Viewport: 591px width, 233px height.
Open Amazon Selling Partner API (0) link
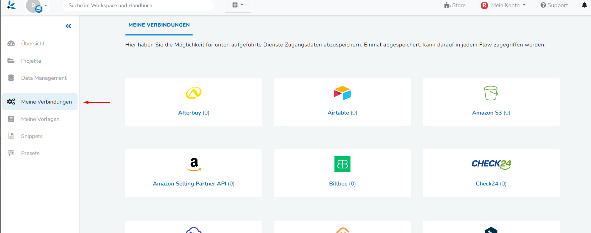point(194,184)
